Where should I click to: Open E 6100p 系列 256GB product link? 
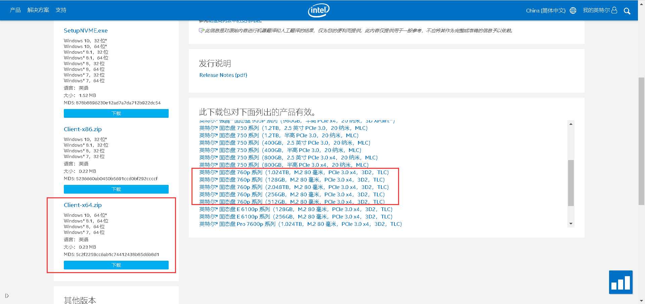[x=296, y=217]
